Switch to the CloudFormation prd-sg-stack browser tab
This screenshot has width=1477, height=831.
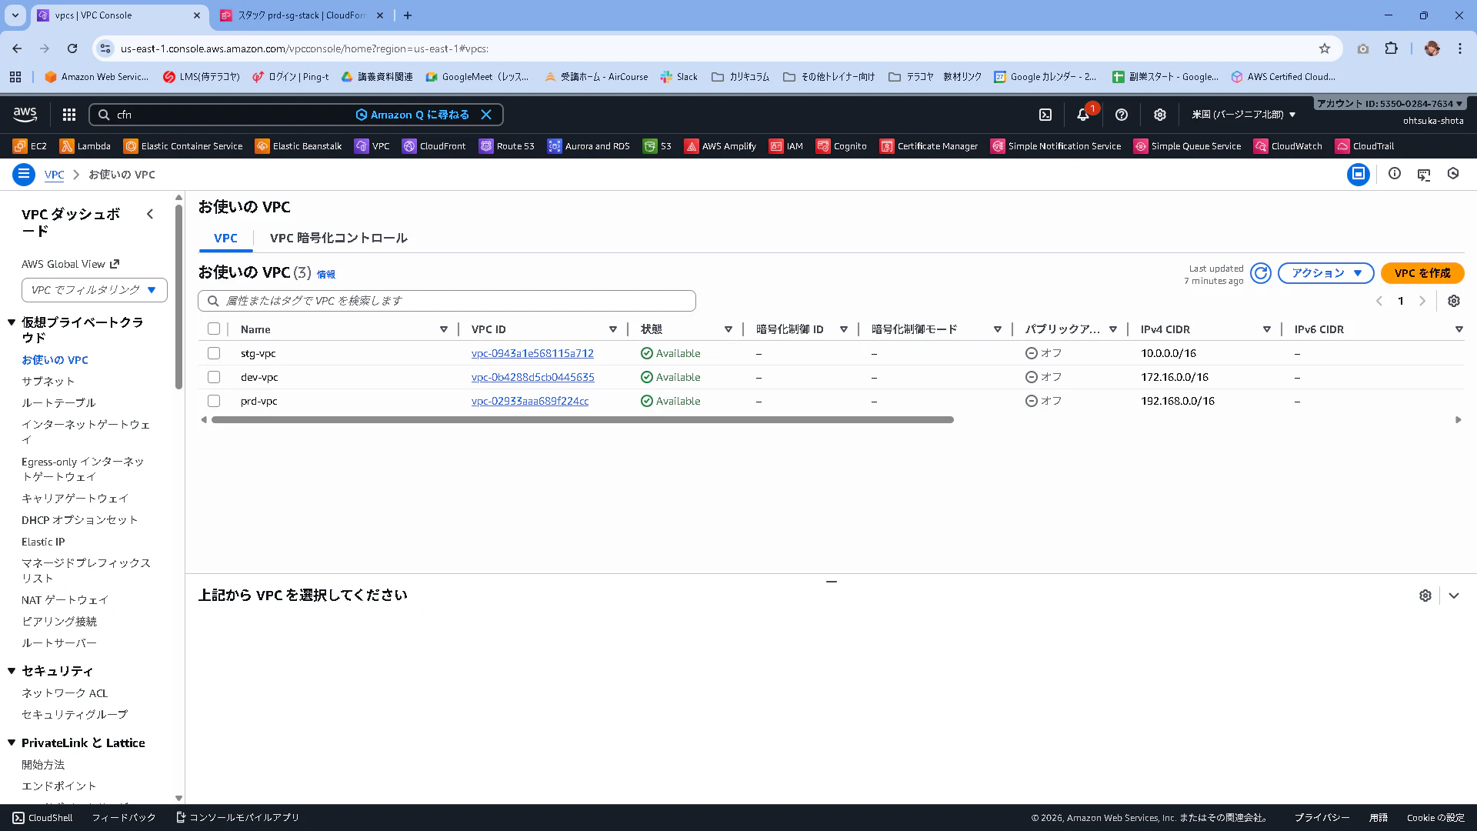(302, 15)
